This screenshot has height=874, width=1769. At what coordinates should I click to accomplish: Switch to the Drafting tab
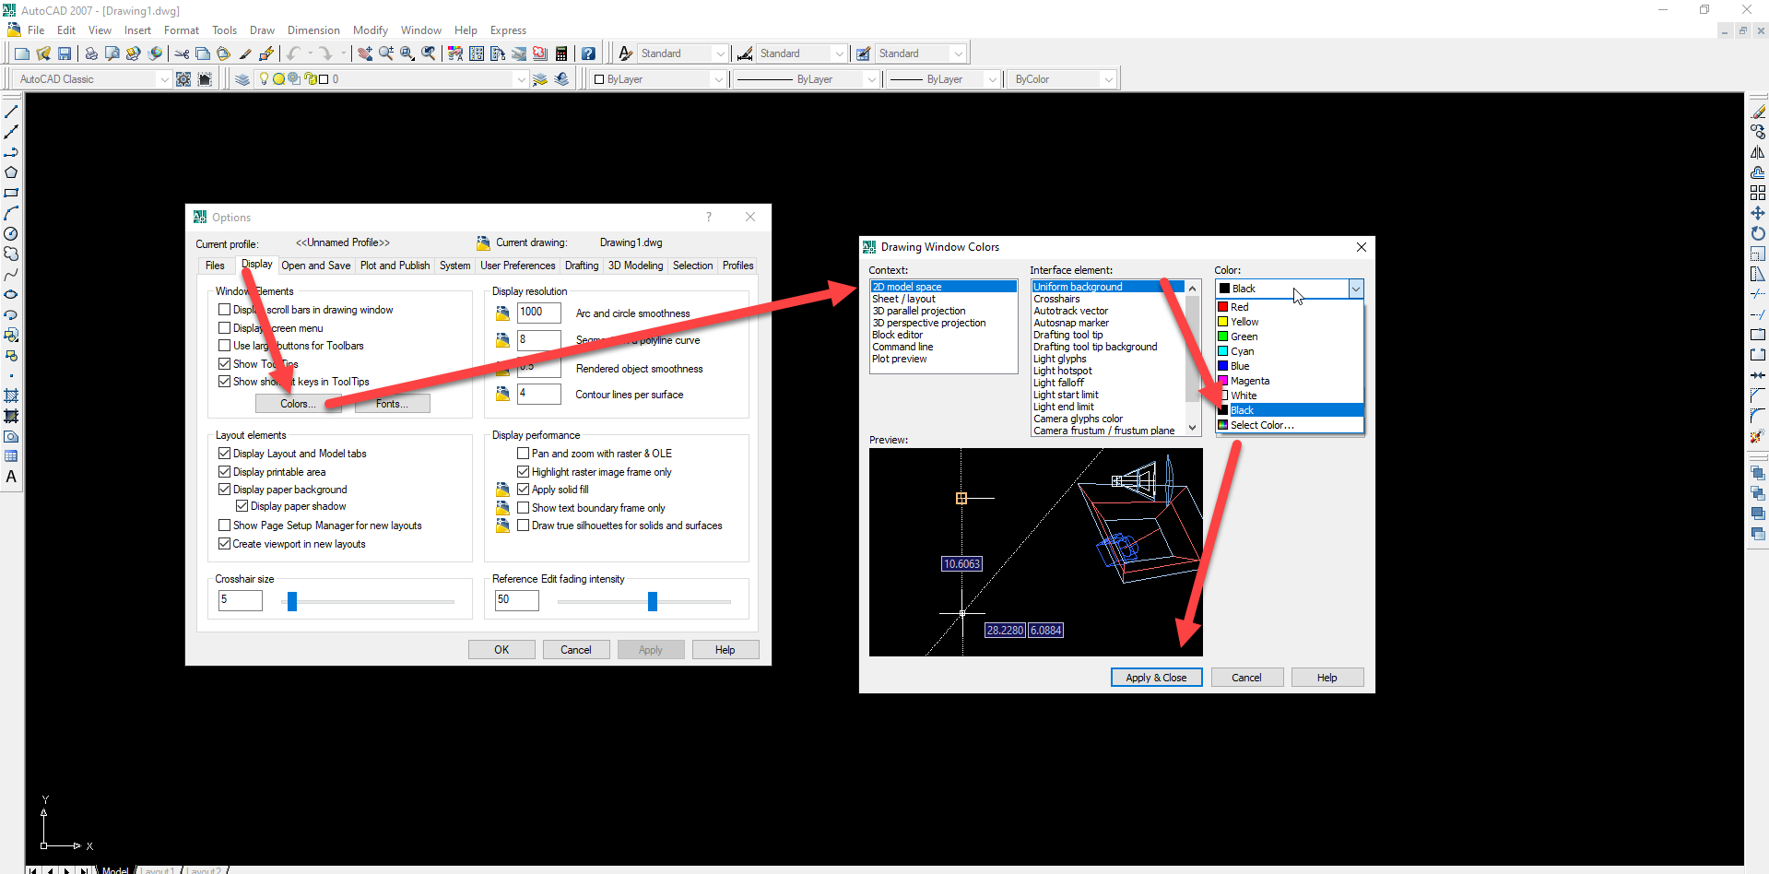[582, 266]
